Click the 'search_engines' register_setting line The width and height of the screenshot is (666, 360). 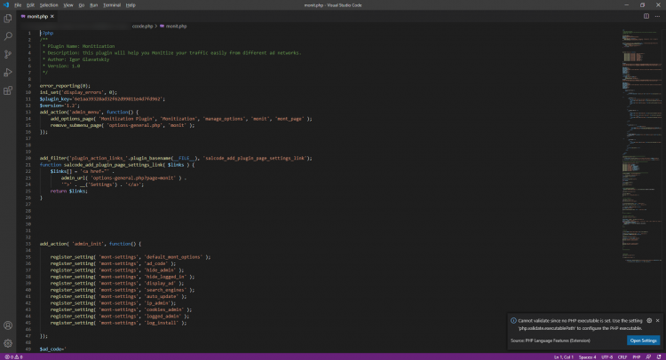coord(123,290)
